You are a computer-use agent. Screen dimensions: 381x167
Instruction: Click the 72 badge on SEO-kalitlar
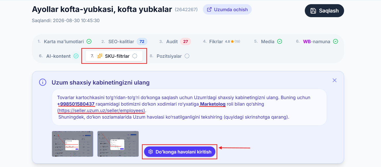tap(142, 41)
